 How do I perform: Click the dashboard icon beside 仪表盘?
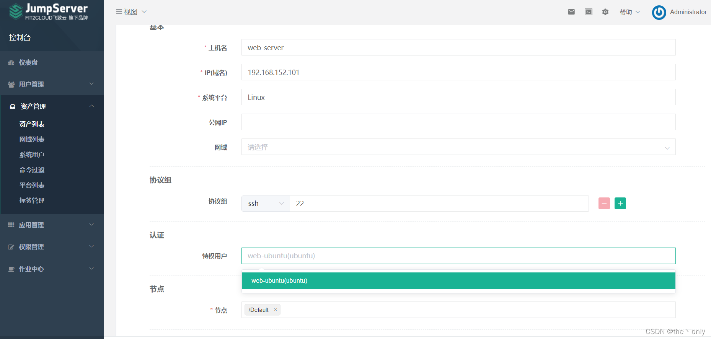click(11, 62)
